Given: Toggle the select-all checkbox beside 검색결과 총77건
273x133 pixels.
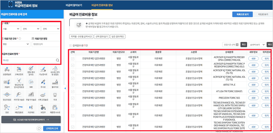Looking at the screenshot, I should [71, 45].
